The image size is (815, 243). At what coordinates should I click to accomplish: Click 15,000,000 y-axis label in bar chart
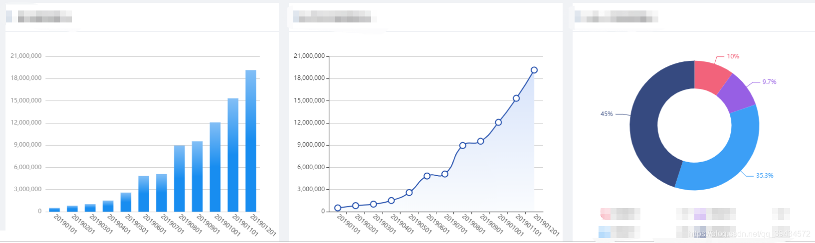(x=26, y=101)
